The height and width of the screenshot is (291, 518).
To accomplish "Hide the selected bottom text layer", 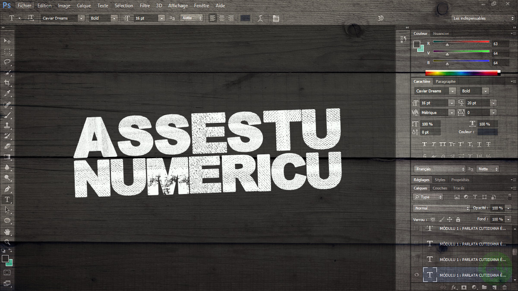I will click(x=417, y=275).
